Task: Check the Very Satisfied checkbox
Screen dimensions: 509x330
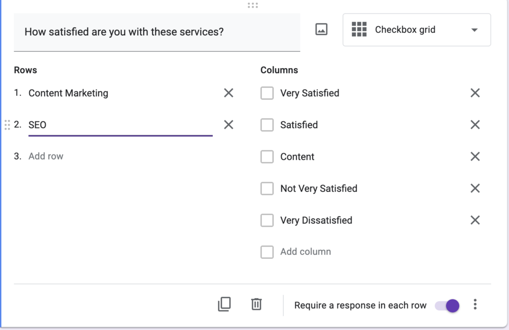Action: 267,93
